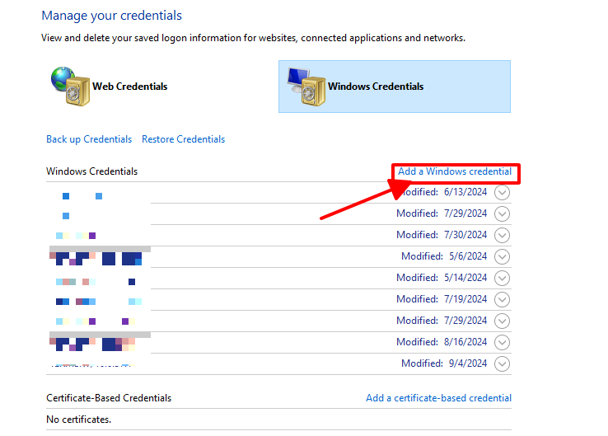Click Add a certificate-based credential
608x436 pixels.
point(438,398)
